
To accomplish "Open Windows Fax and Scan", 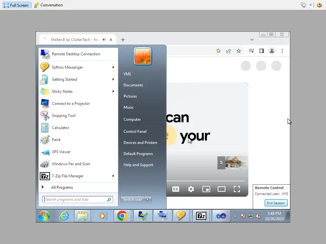I will (x=78, y=164).
